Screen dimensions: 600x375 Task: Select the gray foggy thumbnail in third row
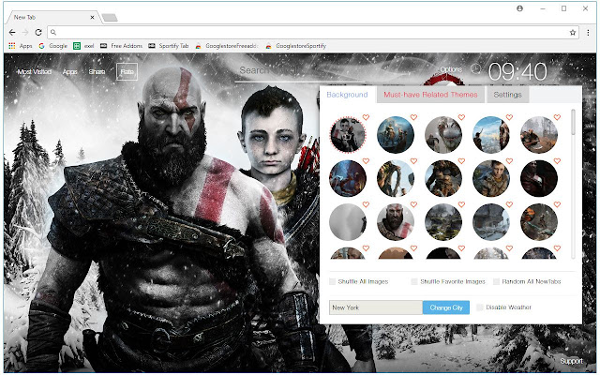pyautogui.click(x=348, y=222)
